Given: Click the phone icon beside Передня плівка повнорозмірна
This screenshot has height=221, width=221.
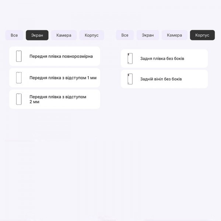Looking at the screenshot, I should pyautogui.click(x=19, y=56).
